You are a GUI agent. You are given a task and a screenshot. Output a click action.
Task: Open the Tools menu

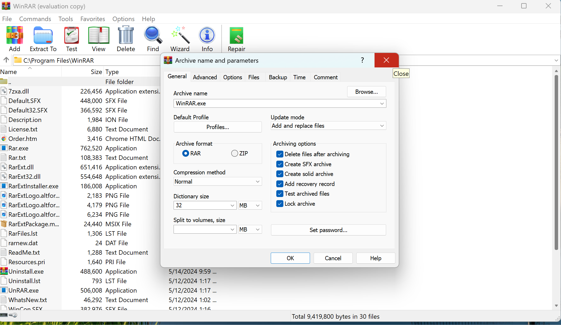click(x=66, y=19)
